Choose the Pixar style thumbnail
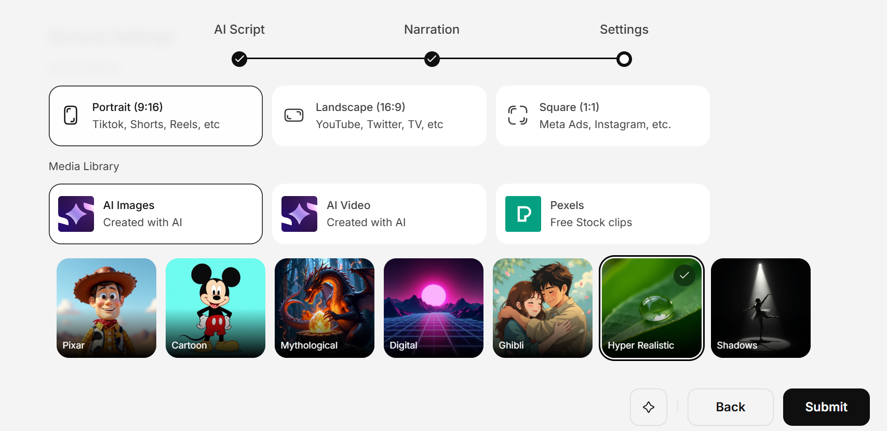Viewport: 887px width, 431px height. [x=106, y=308]
